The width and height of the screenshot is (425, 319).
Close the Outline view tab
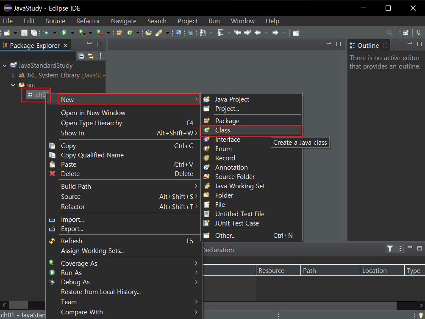click(x=385, y=45)
